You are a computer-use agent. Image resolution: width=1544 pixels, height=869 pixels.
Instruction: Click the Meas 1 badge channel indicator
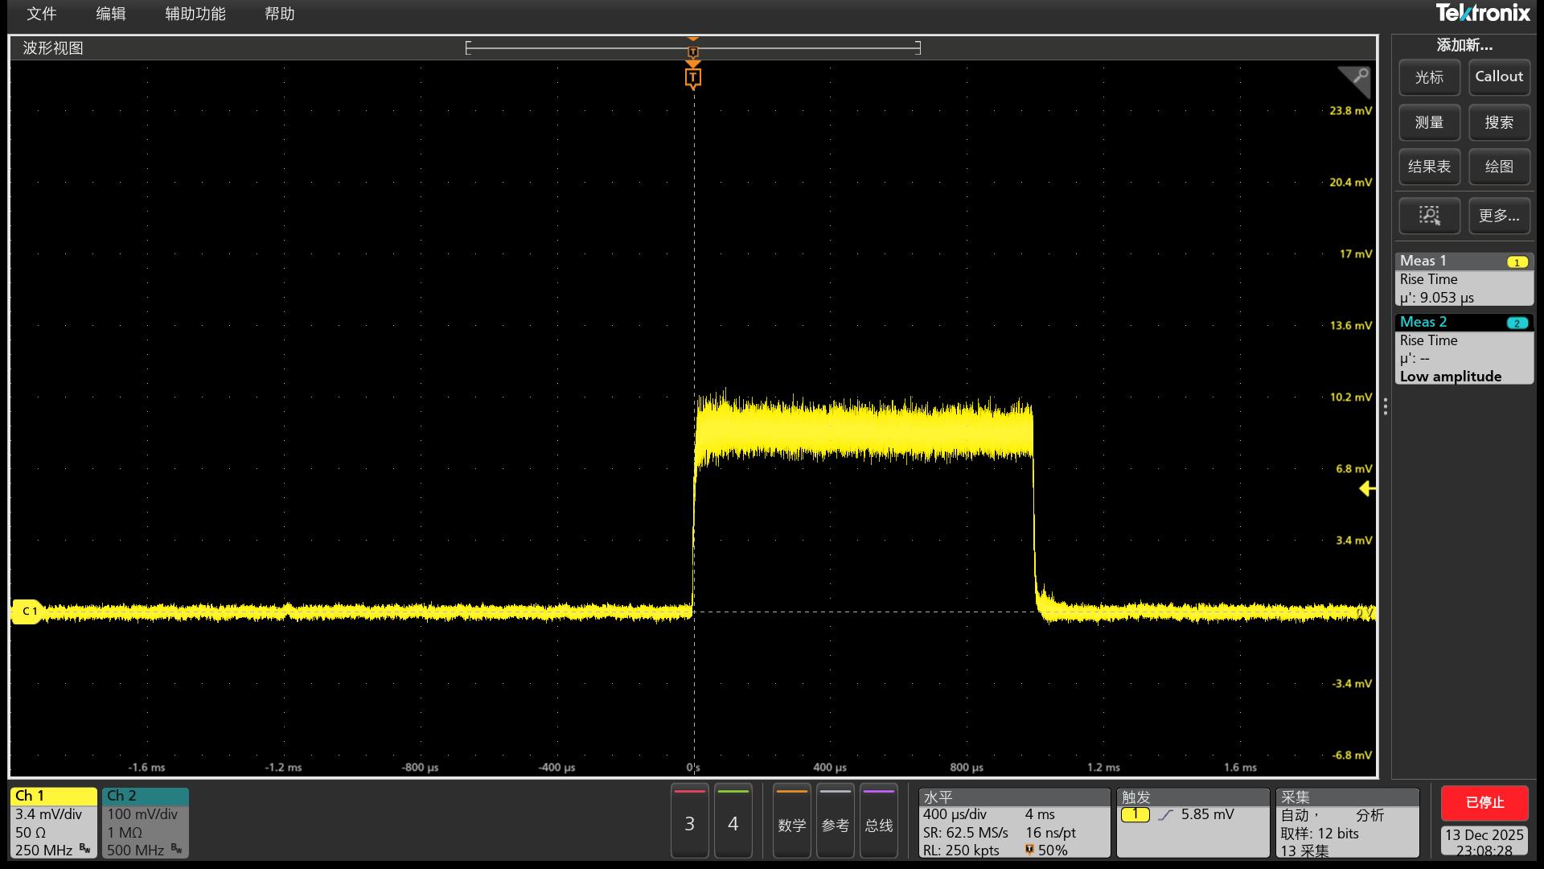pyautogui.click(x=1517, y=262)
